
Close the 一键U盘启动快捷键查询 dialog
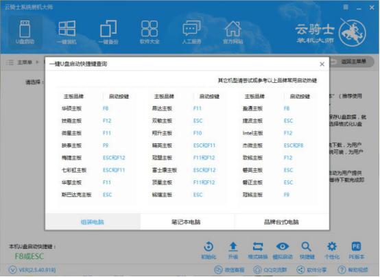point(322,64)
